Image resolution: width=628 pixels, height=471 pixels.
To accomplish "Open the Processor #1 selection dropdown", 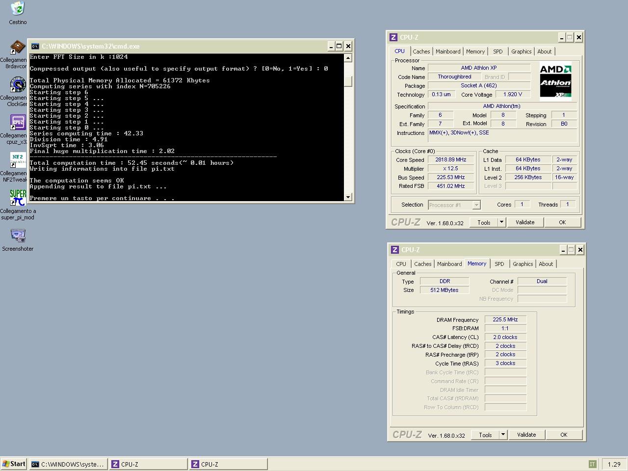I will tap(454, 205).
